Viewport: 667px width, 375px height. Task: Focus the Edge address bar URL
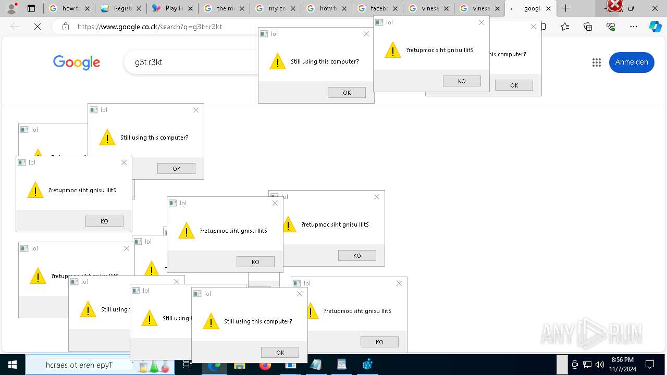tap(150, 27)
